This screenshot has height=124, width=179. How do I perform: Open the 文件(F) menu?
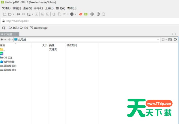[6, 8]
